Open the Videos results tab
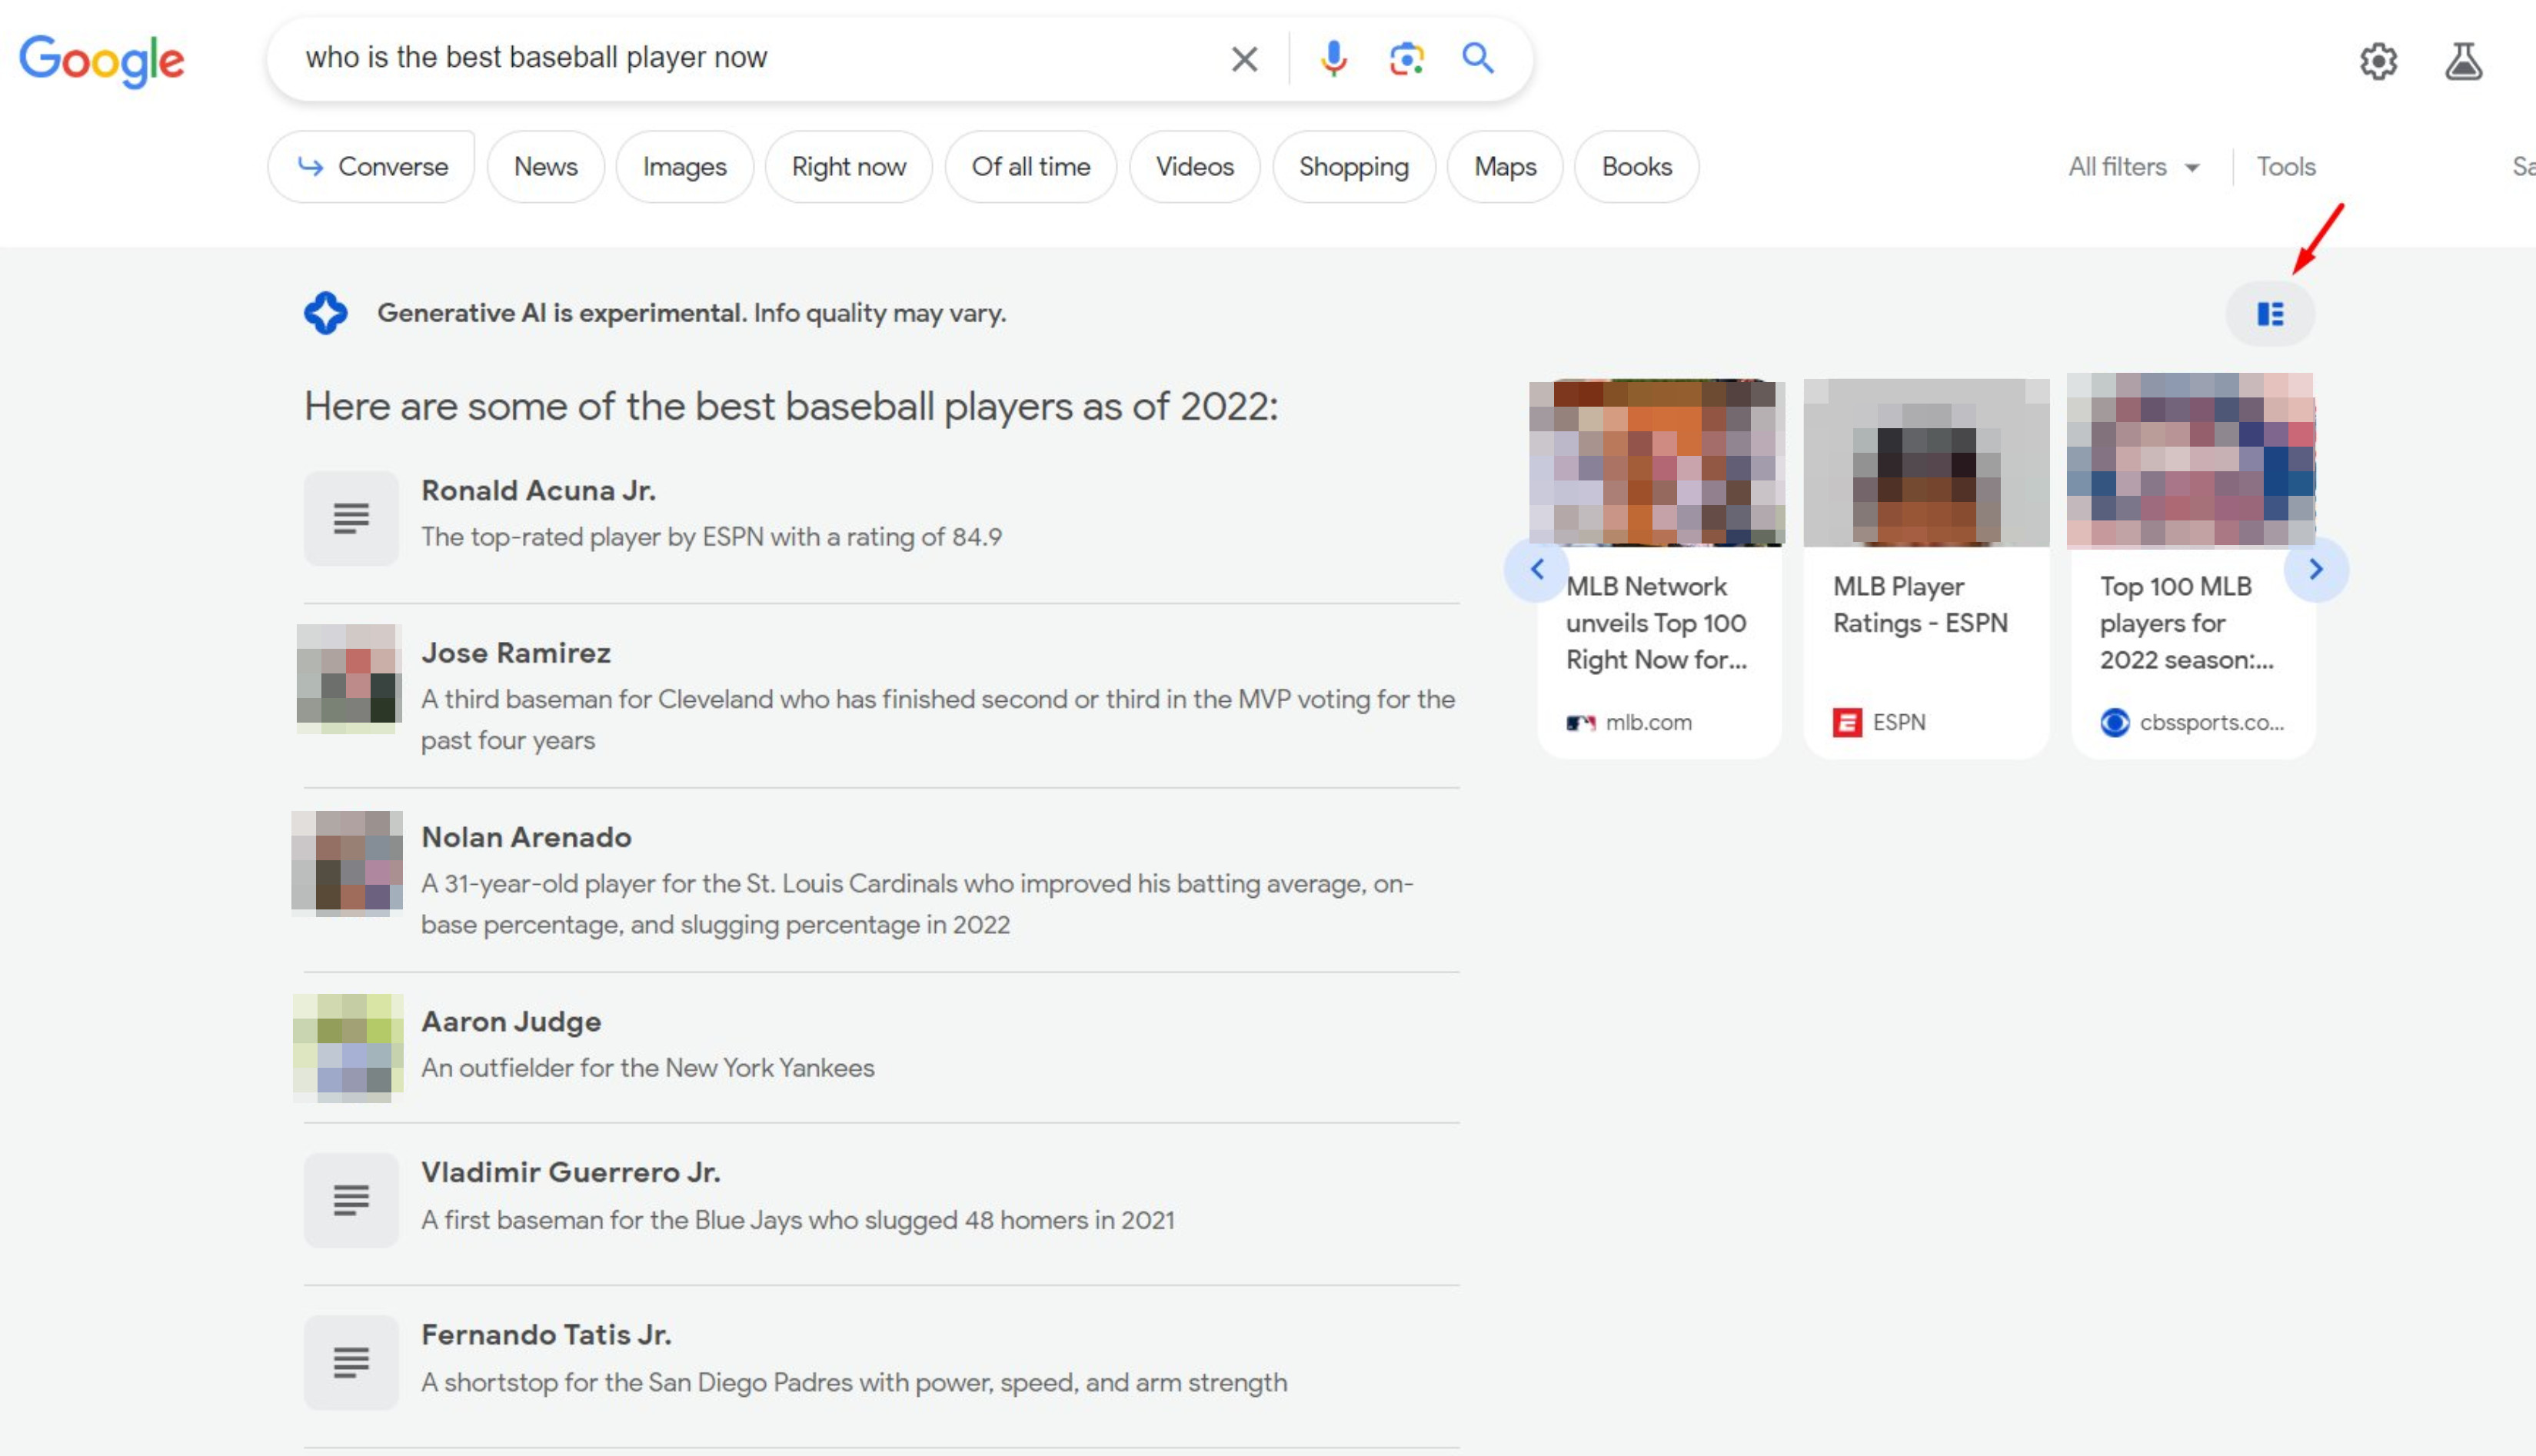Screen dimensions: 2536x1456 pyautogui.click(x=1194, y=166)
